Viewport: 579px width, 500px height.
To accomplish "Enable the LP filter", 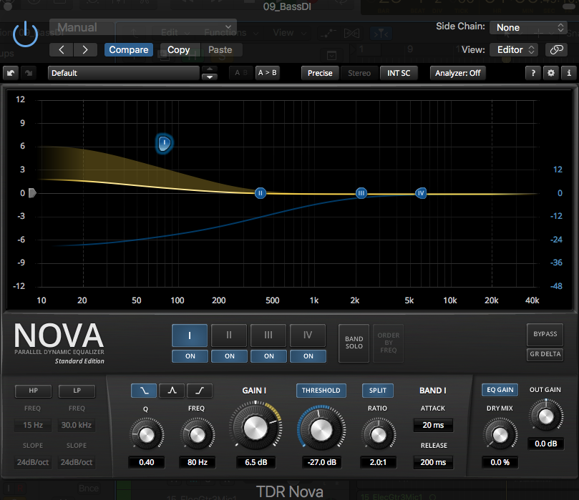I will coord(77,391).
